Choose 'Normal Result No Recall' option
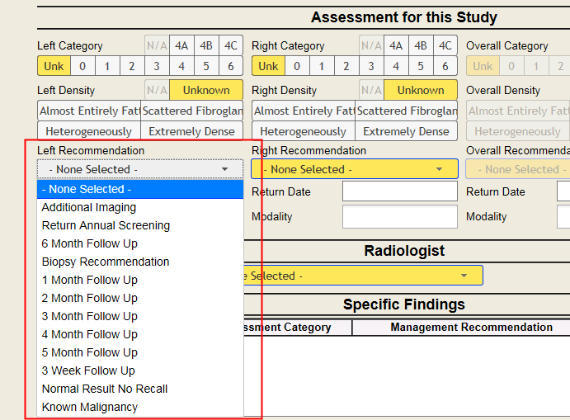 105,389
